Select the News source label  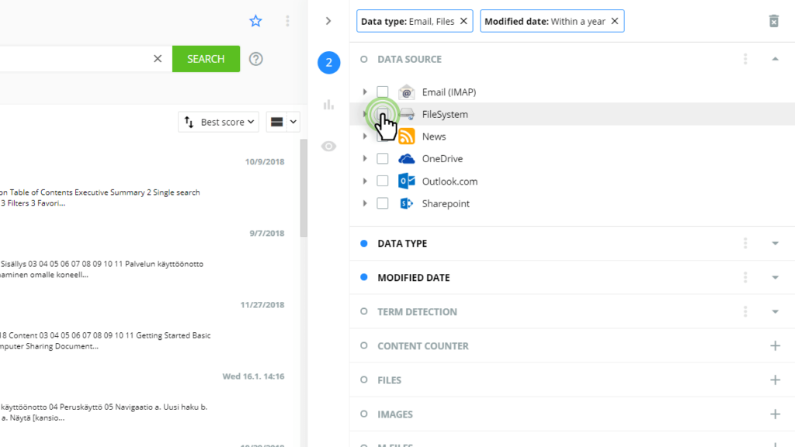pyautogui.click(x=434, y=137)
